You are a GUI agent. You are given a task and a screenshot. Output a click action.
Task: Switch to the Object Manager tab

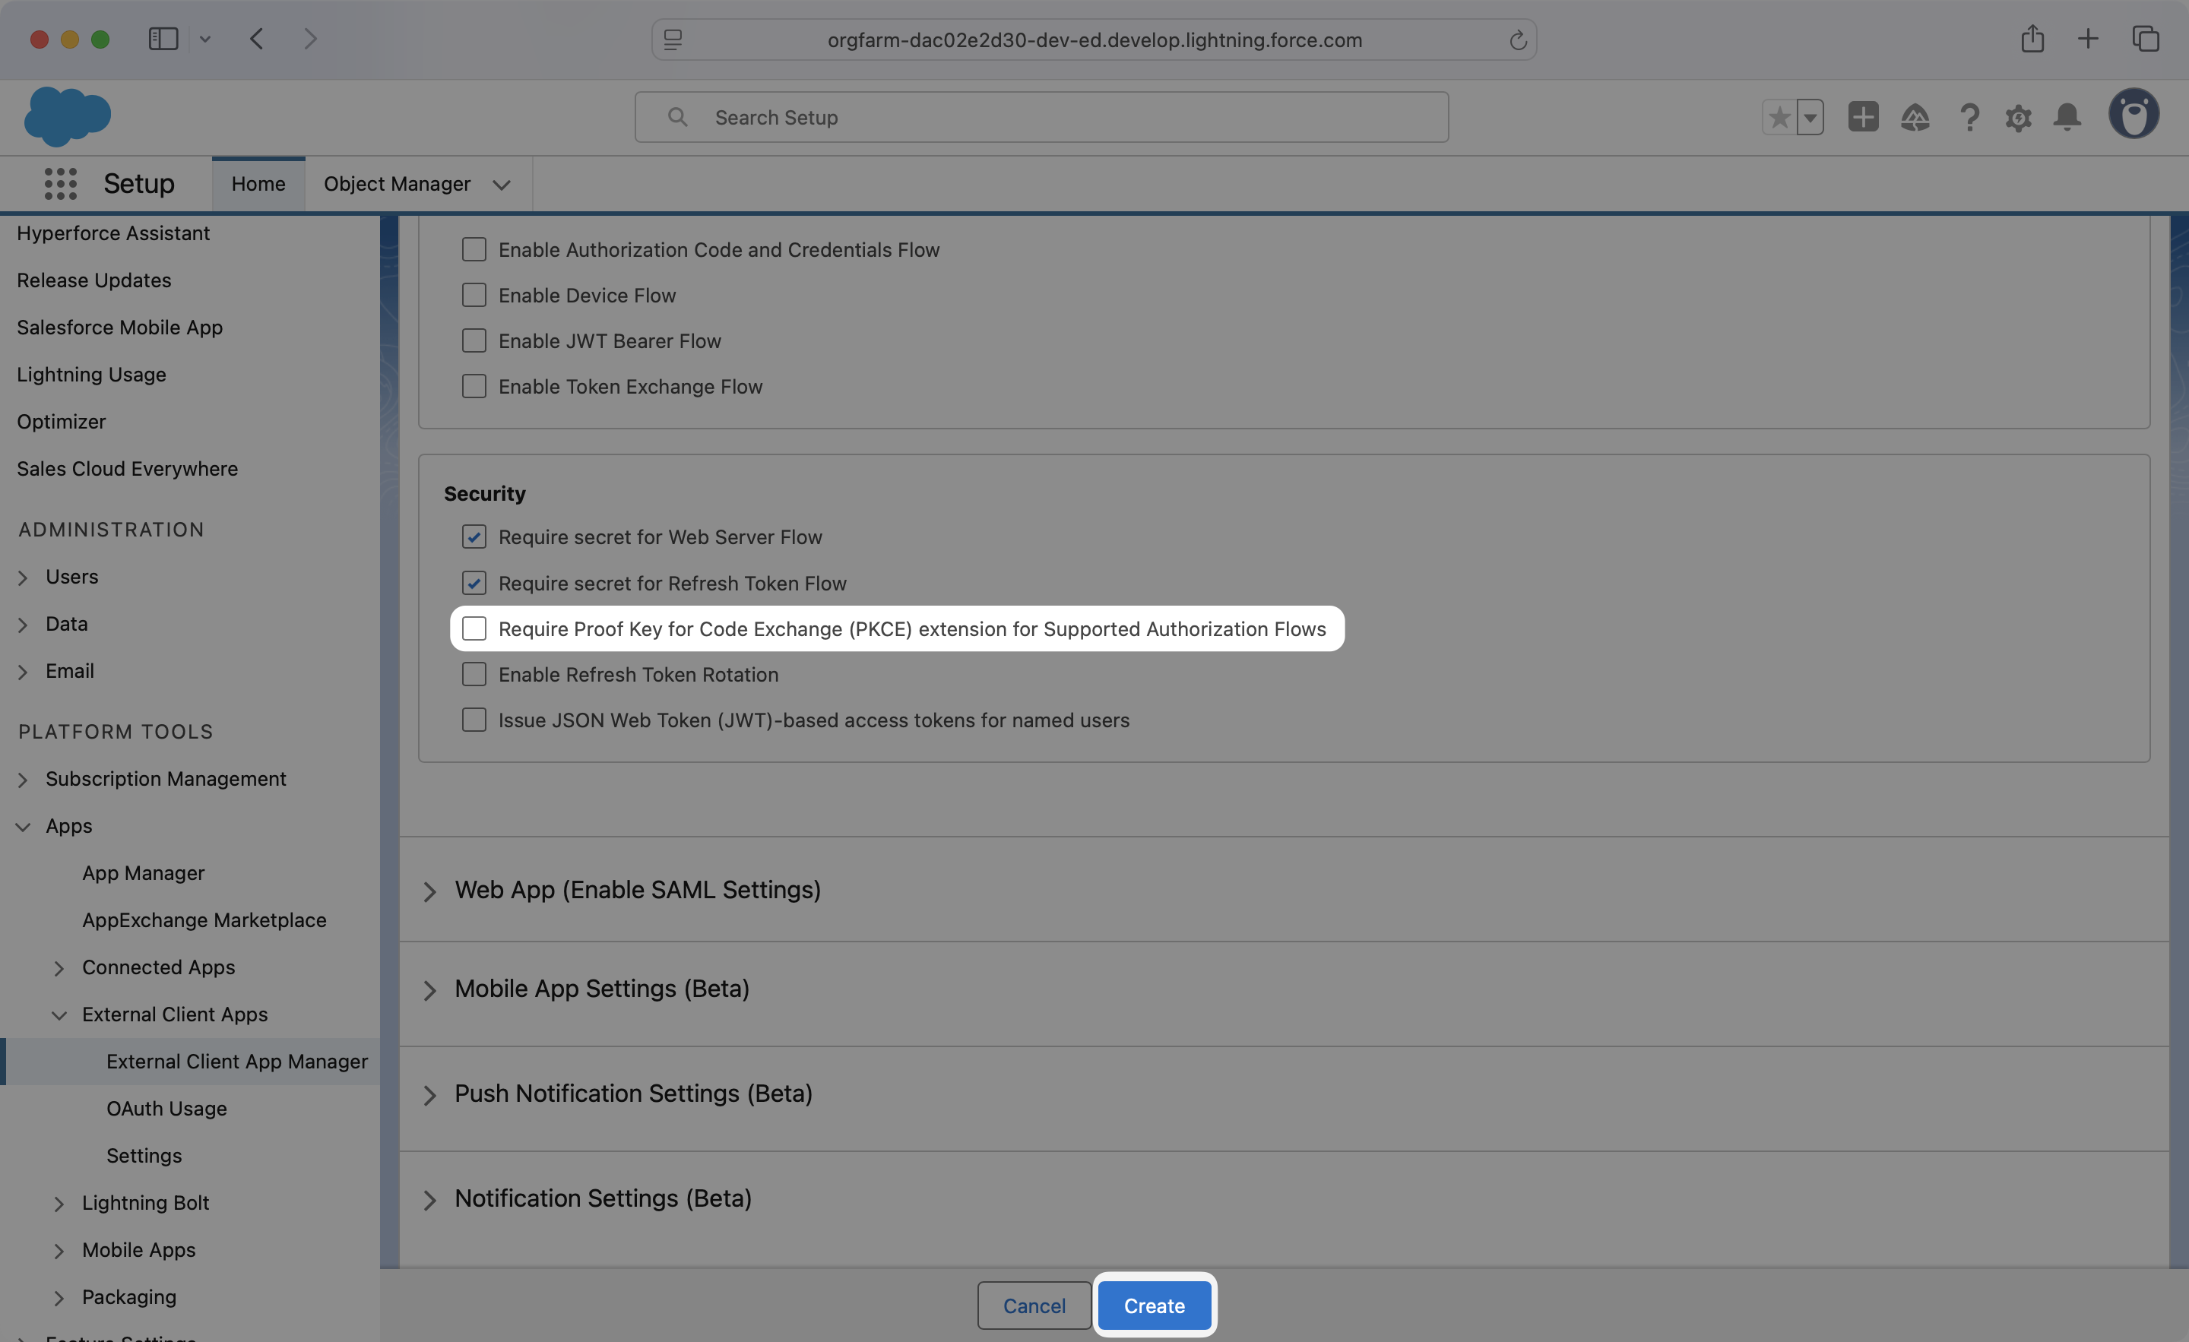coord(397,184)
